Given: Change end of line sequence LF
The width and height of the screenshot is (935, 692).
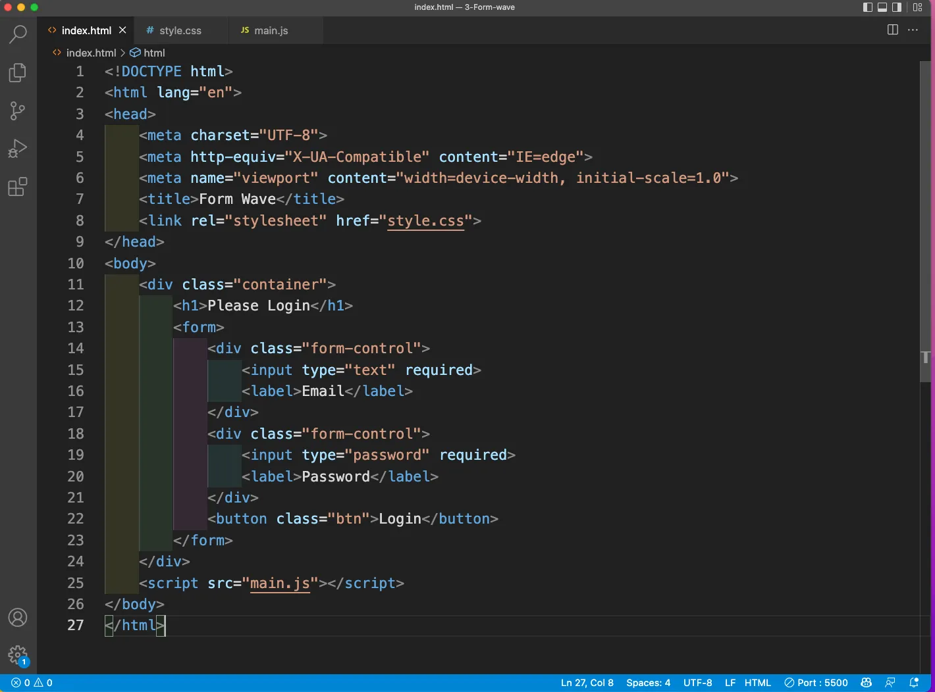Looking at the screenshot, I should (x=730, y=683).
